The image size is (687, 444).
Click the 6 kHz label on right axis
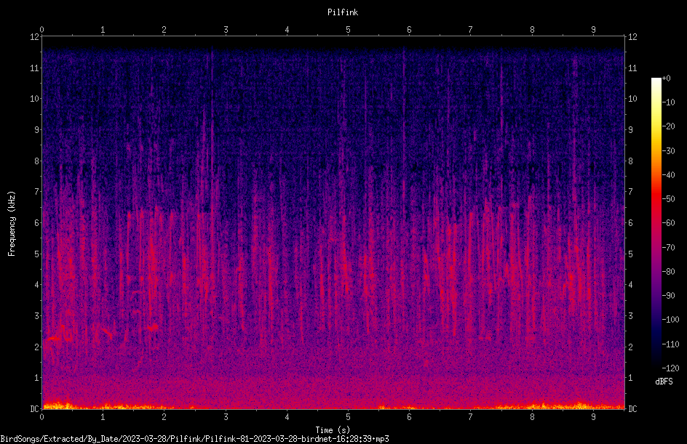pos(630,222)
